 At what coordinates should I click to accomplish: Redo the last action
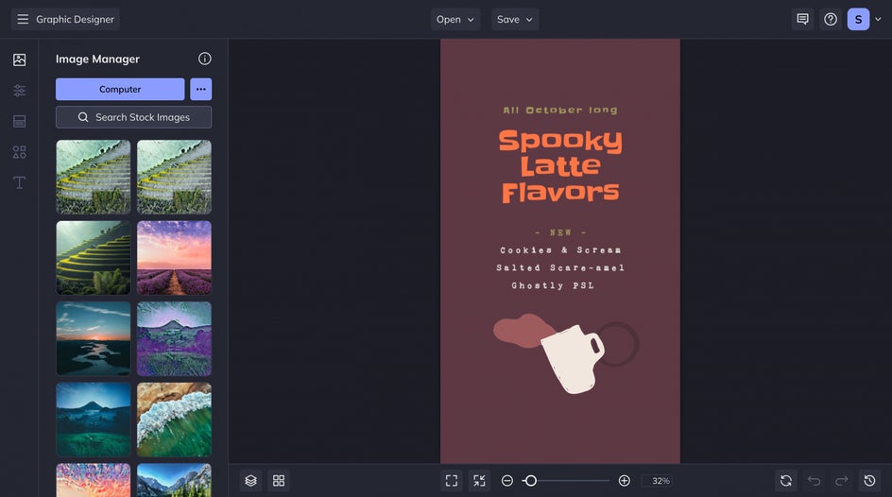[x=842, y=481]
